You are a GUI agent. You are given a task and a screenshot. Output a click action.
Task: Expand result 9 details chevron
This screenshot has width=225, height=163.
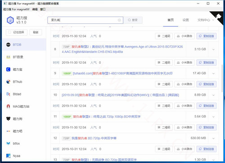pos(213,74)
